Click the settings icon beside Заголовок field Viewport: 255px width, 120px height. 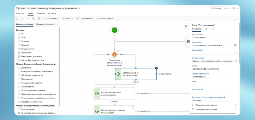pos(235,46)
